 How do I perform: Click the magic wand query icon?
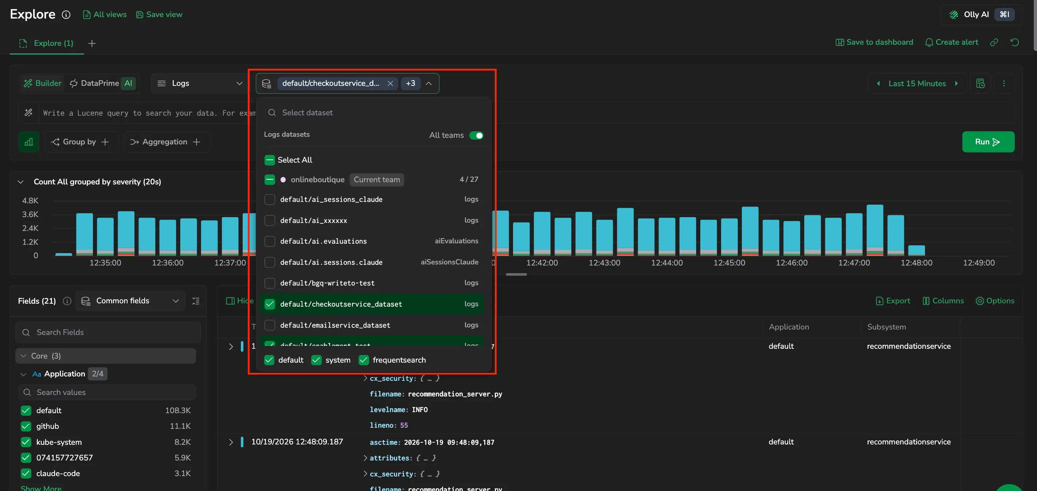[28, 113]
